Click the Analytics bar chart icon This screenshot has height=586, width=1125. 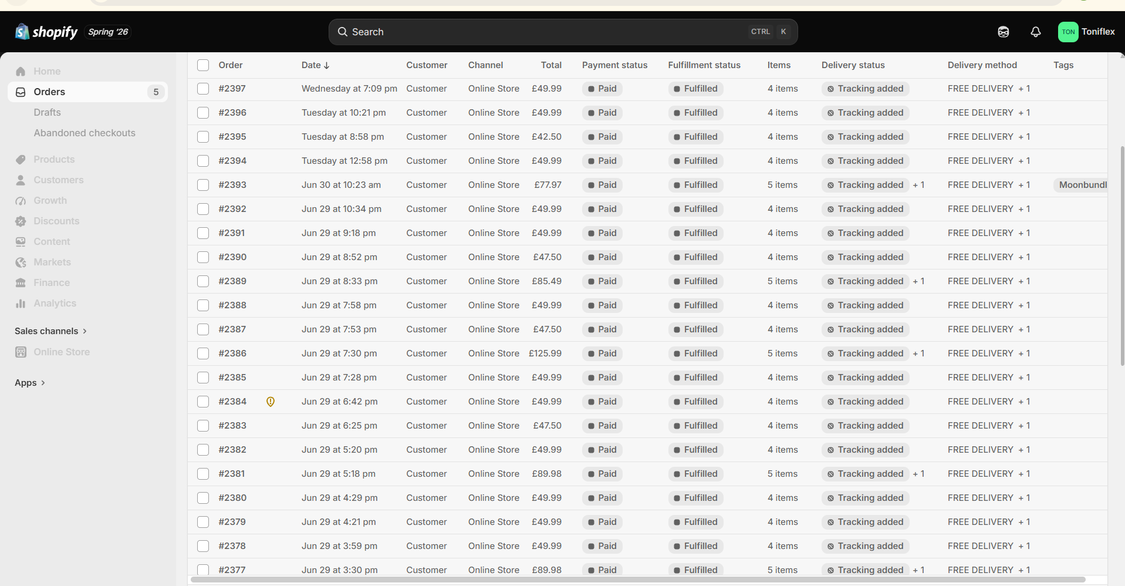(21, 303)
